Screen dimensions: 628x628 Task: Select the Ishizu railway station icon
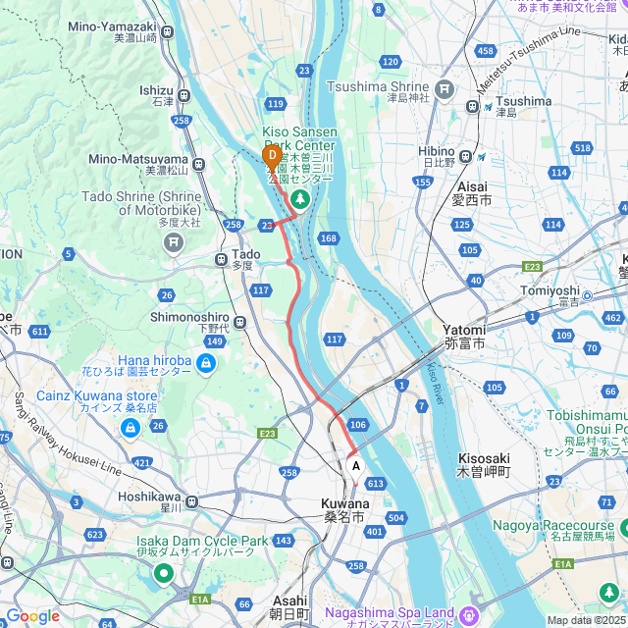pyautogui.click(x=183, y=96)
